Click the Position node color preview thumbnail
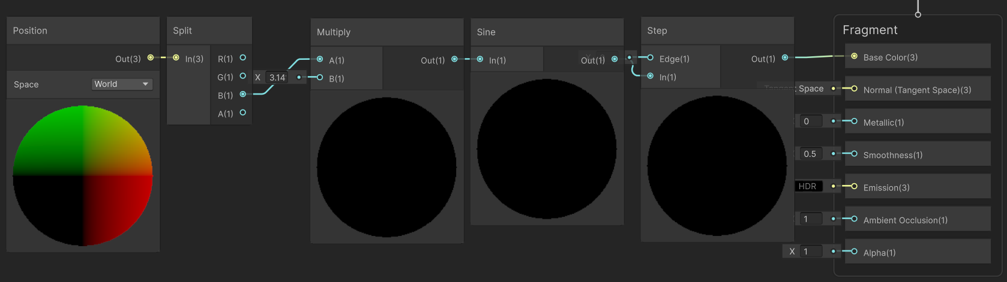This screenshot has width=1007, height=282. 83,176
